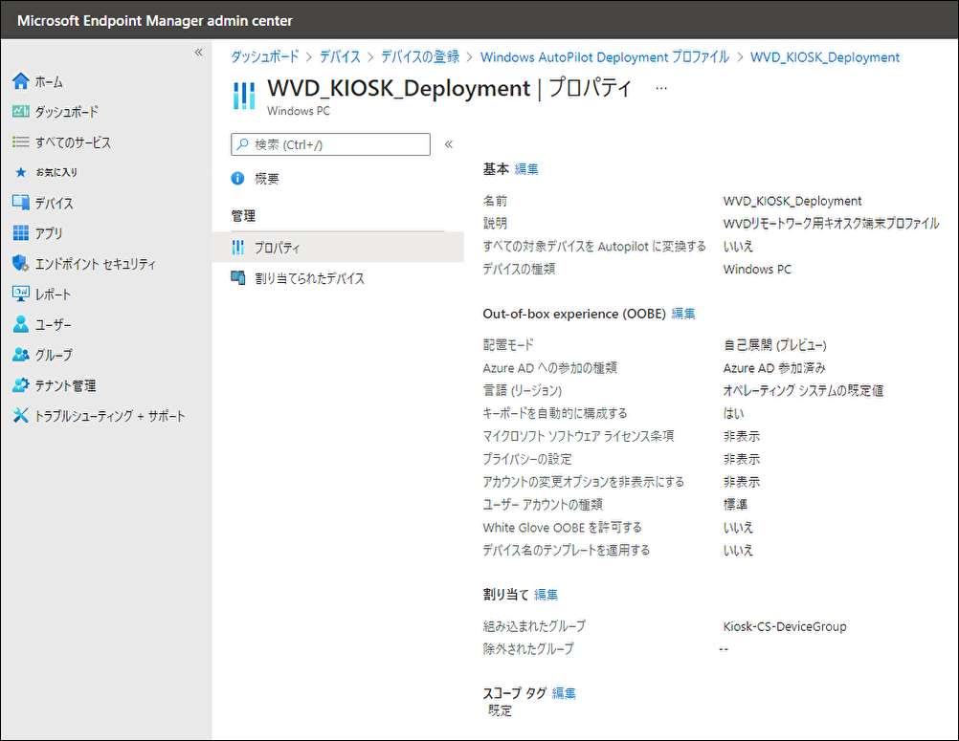Screen dimensions: 959x741
Task: Collapse the main left navigation with double chevron
Action: click(x=199, y=53)
